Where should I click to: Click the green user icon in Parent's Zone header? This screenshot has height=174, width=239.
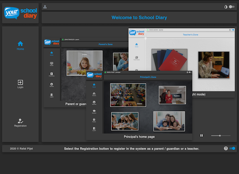[63, 40]
